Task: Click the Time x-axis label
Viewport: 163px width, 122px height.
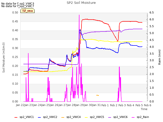Action: click(144, 109)
